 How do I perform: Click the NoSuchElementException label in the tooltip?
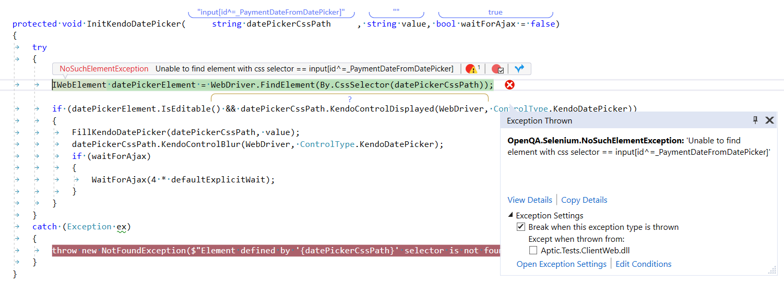[x=104, y=69]
